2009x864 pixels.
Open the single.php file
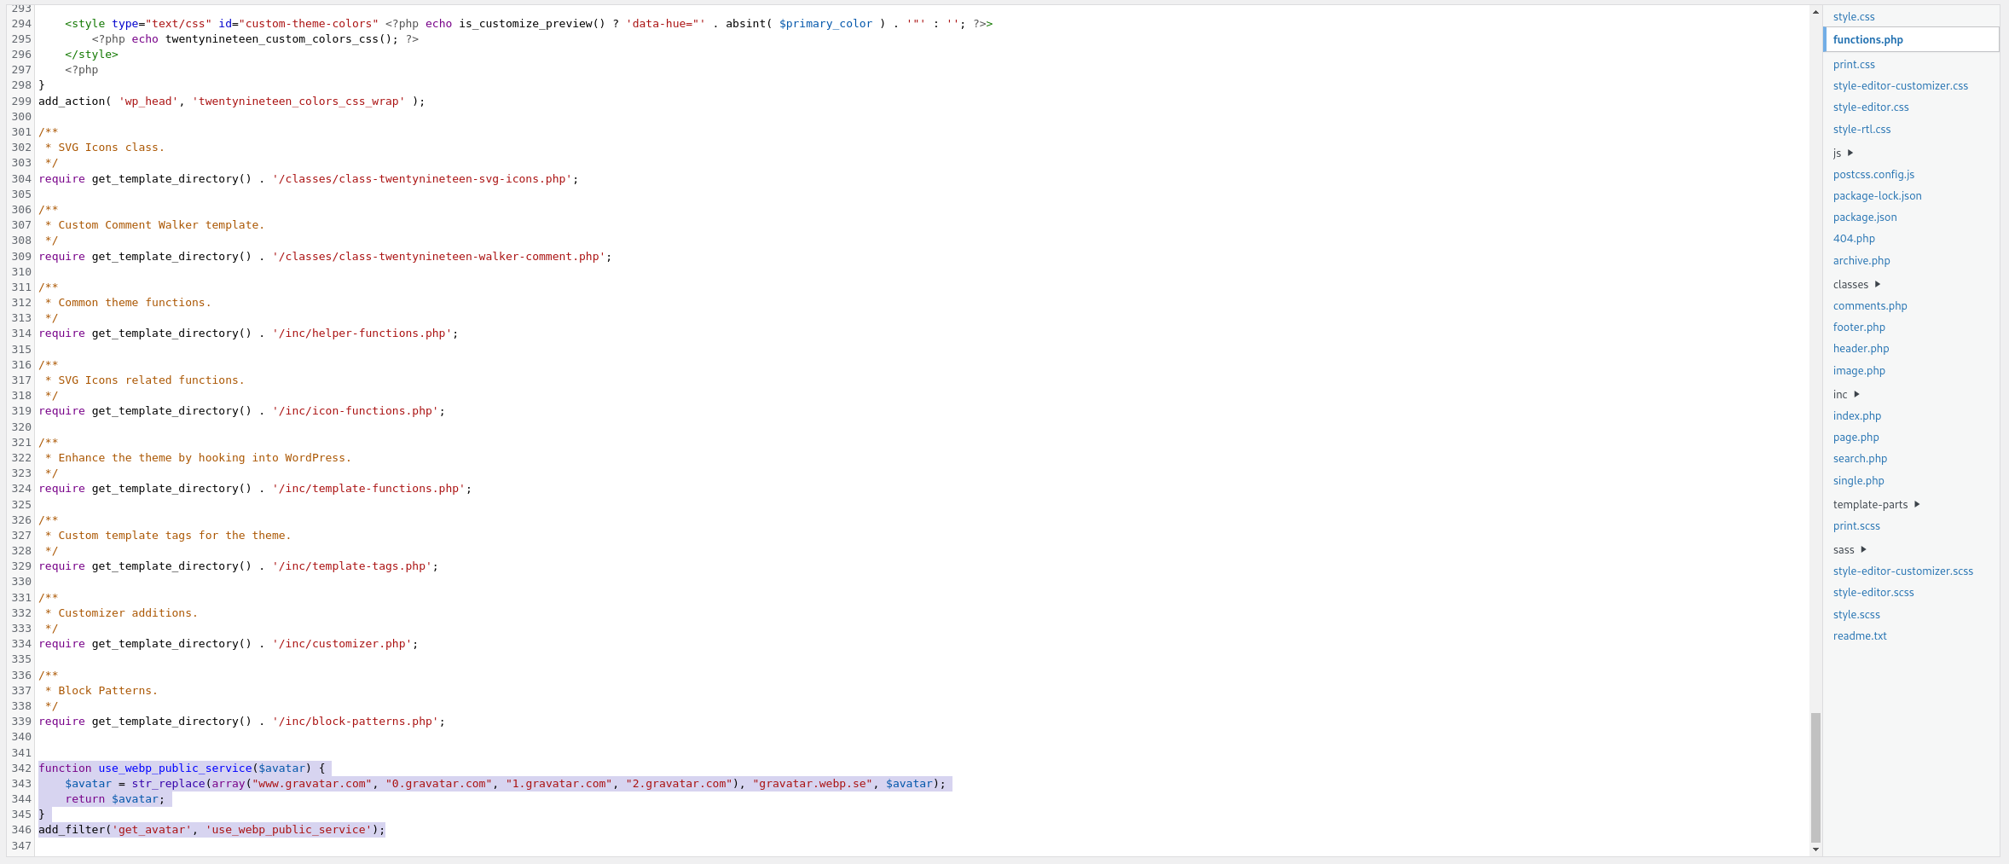pyautogui.click(x=1857, y=480)
